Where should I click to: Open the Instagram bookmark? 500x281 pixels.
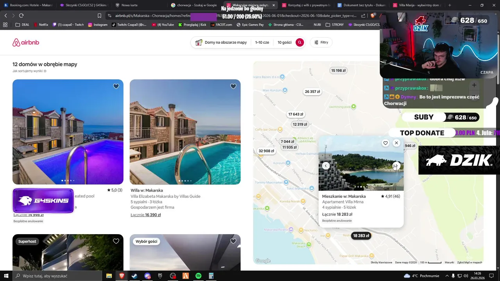click(x=98, y=25)
